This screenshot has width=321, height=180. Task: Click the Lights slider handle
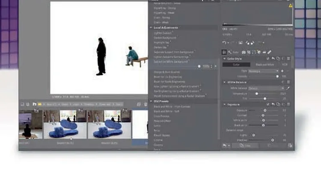(254, 135)
